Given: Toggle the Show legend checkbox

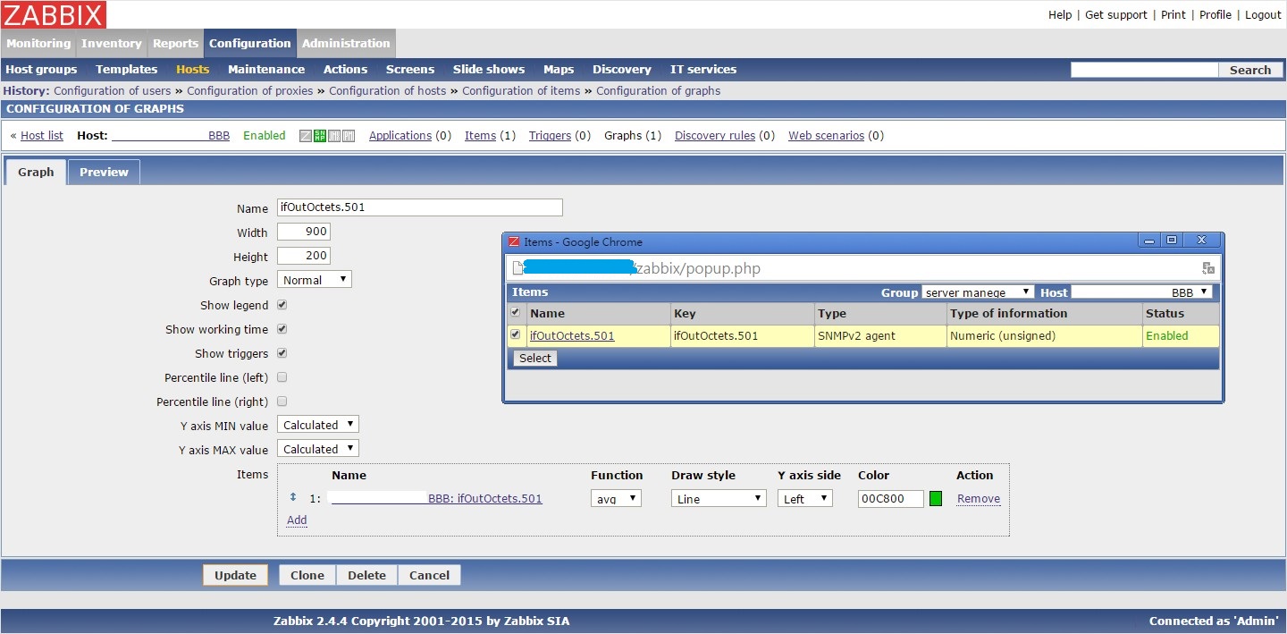Looking at the screenshot, I should (x=282, y=305).
